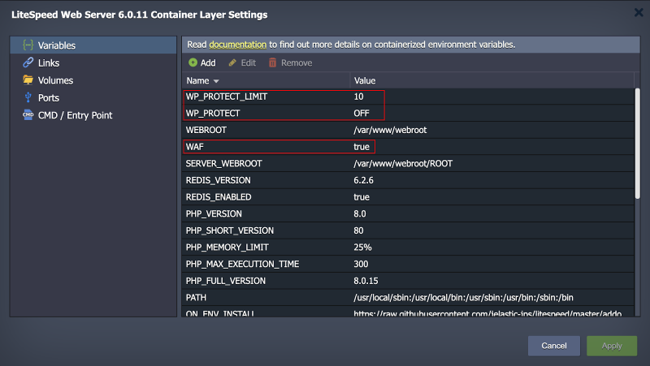Open the Links section
This screenshot has width=650, height=366.
pyautogui.click(x=93, y=62)
